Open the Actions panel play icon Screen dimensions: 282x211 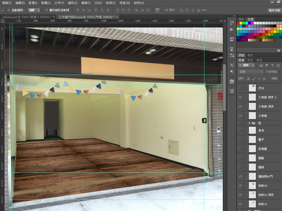231,30
